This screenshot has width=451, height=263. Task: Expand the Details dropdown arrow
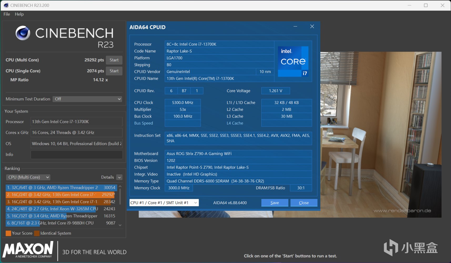[119, 177]
